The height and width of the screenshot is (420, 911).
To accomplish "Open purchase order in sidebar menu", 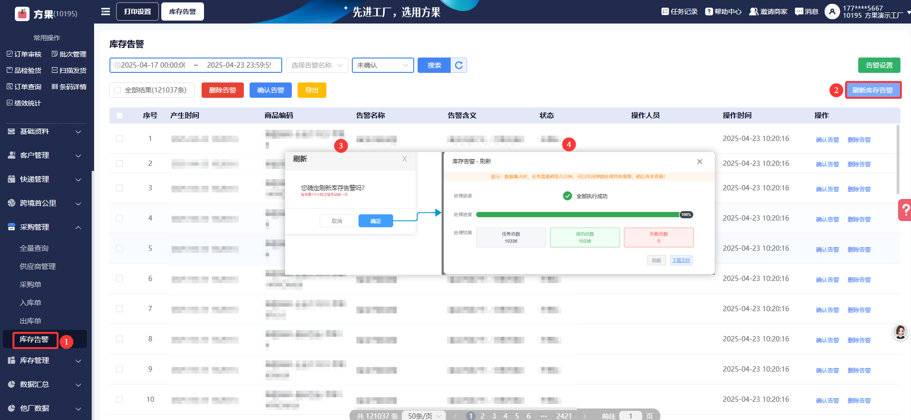I will 30,285.
